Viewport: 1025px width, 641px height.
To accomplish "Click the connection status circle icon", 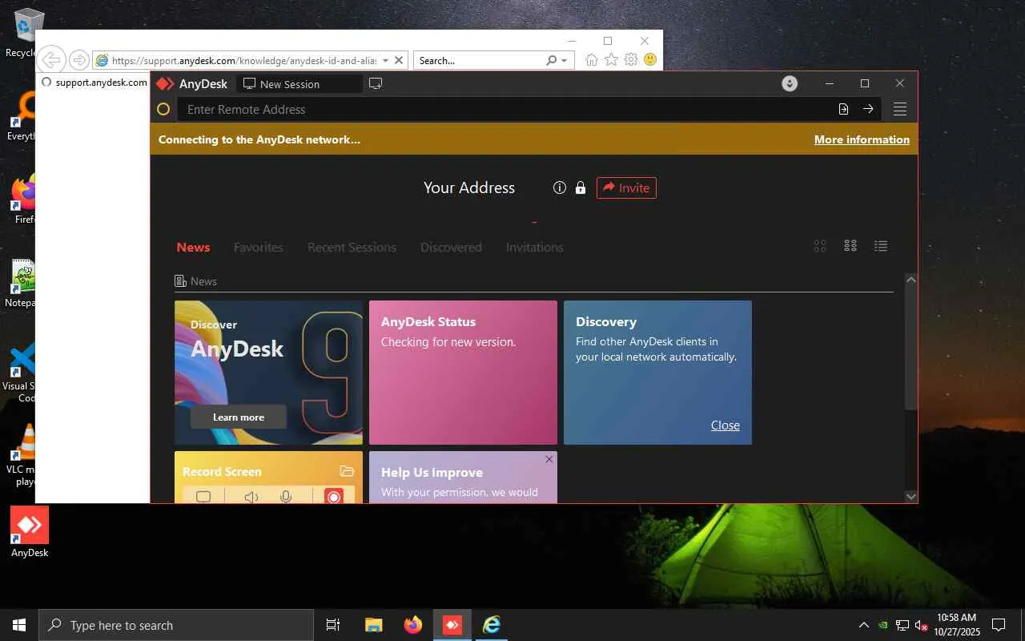I will tap(163, 110).
